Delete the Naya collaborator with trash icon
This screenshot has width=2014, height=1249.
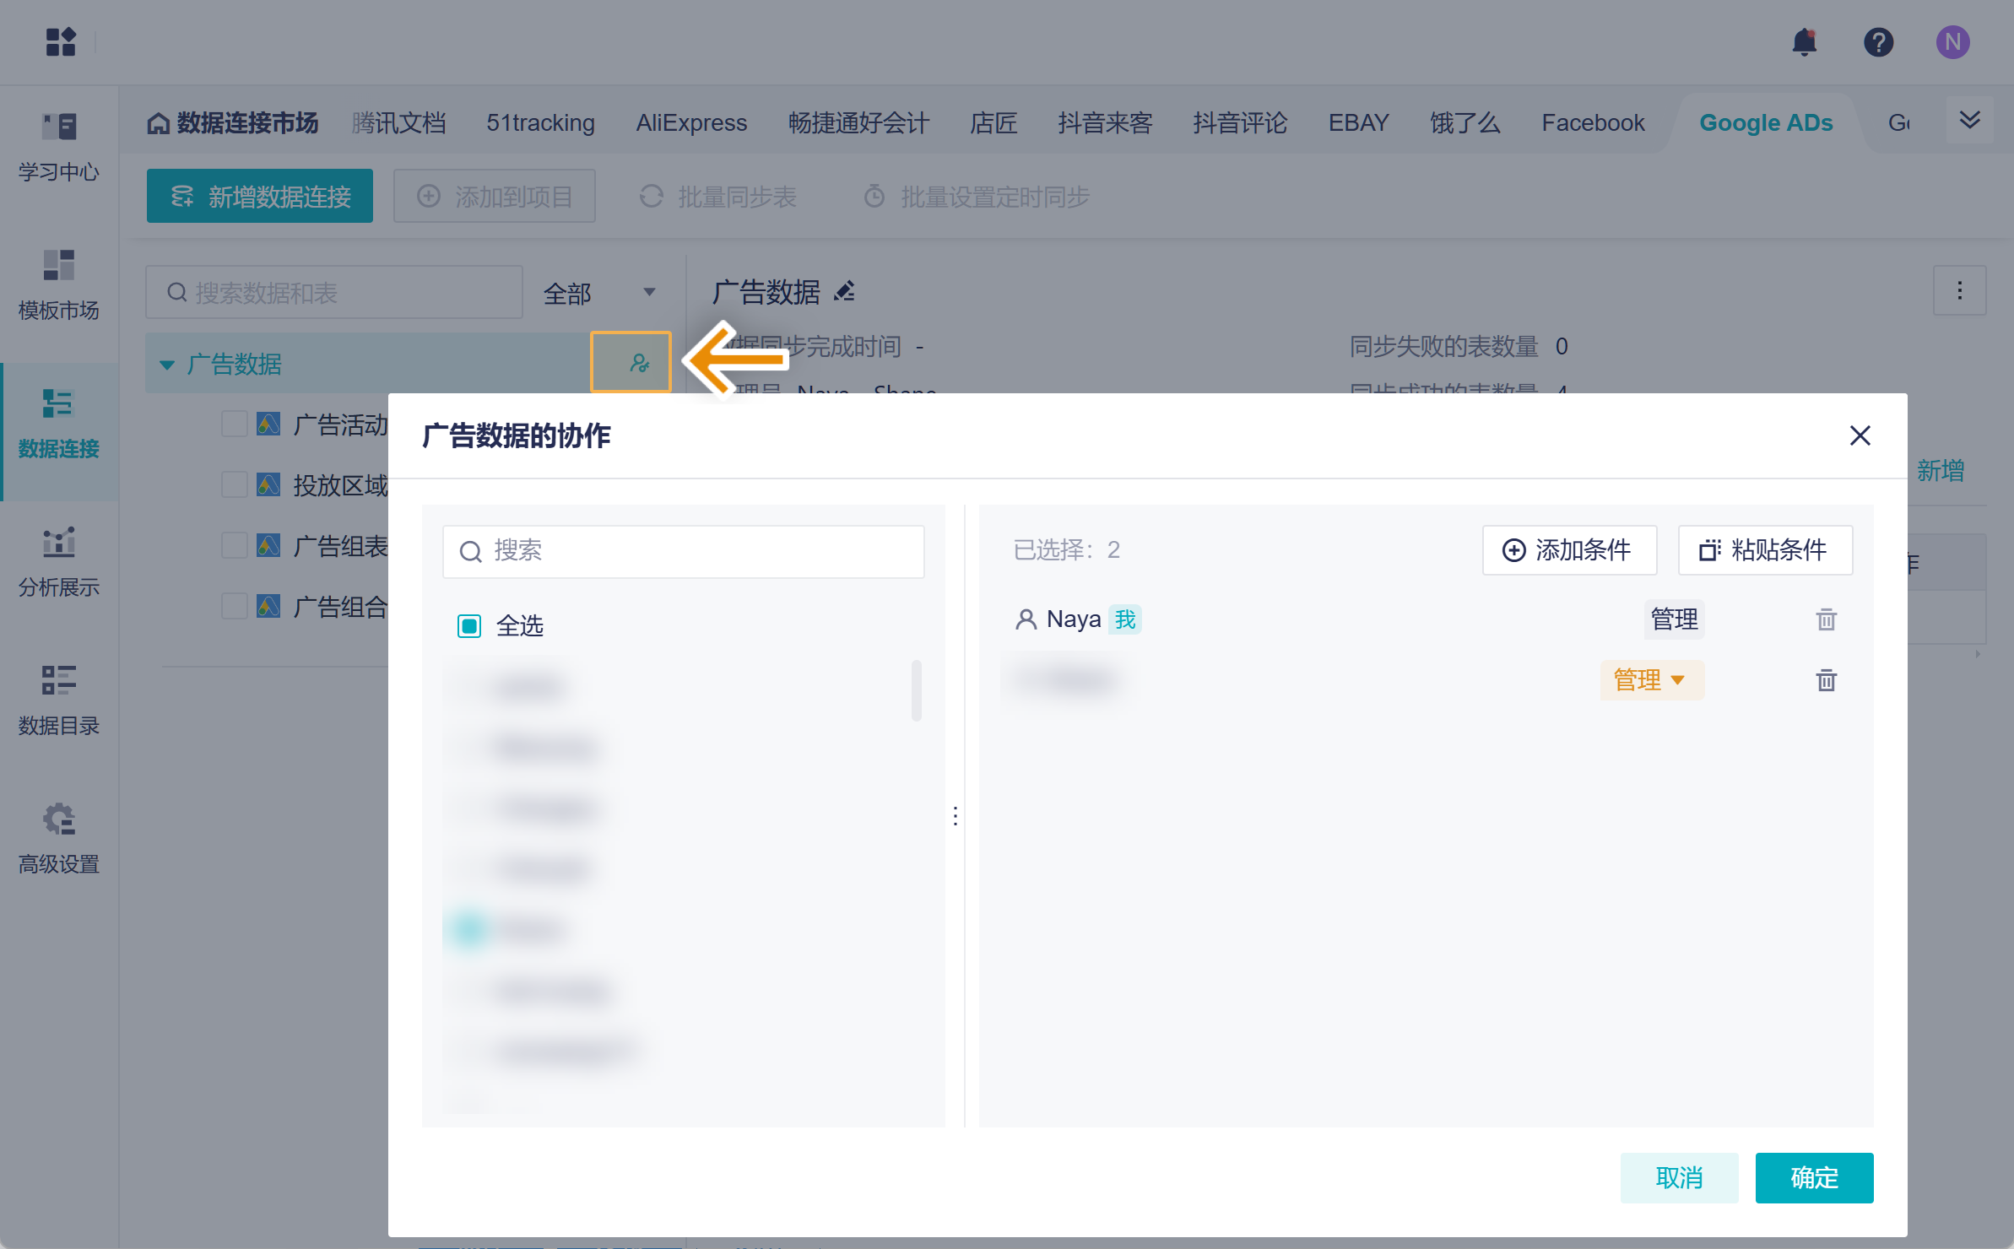(1826, 619)
